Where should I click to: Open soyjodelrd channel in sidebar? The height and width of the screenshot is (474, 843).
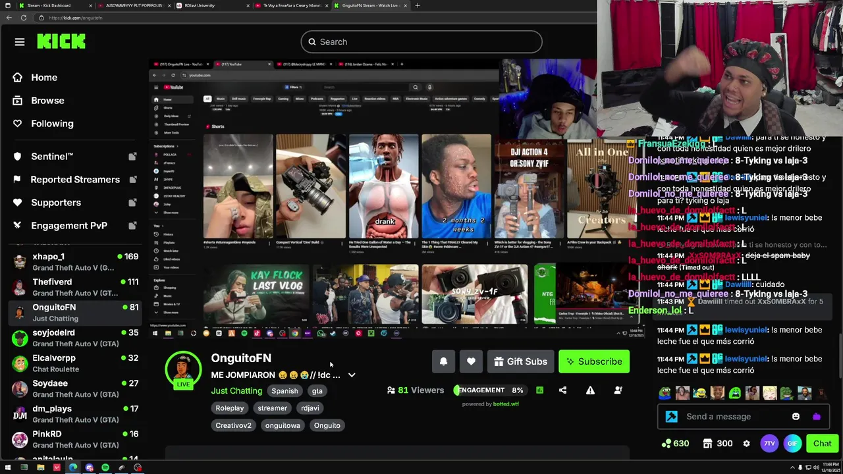(x=75, y=338)
